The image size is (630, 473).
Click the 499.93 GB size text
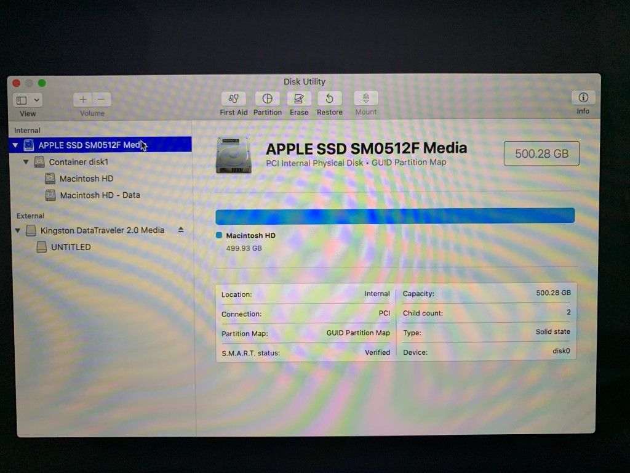(x=244, y=248)
